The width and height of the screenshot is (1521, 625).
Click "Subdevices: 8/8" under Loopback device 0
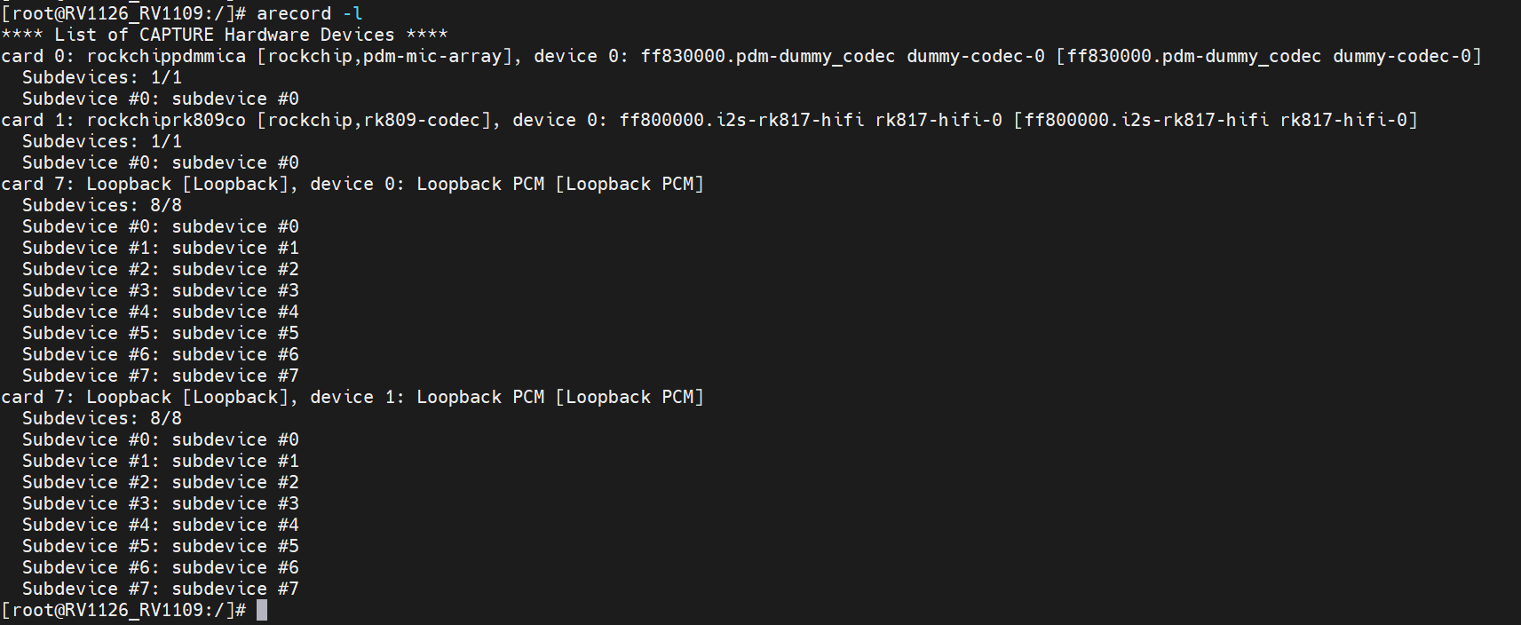pyautogui.click(x=101, y=205)
